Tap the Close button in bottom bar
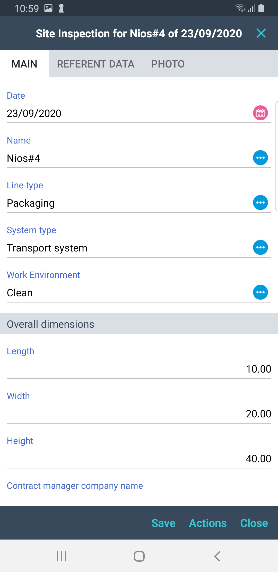The width and height of the screenshot is (278, 572). click(254, 523)
